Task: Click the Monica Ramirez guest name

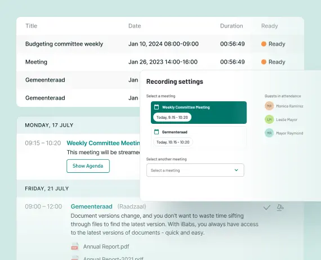Action: tap(289, 106)
